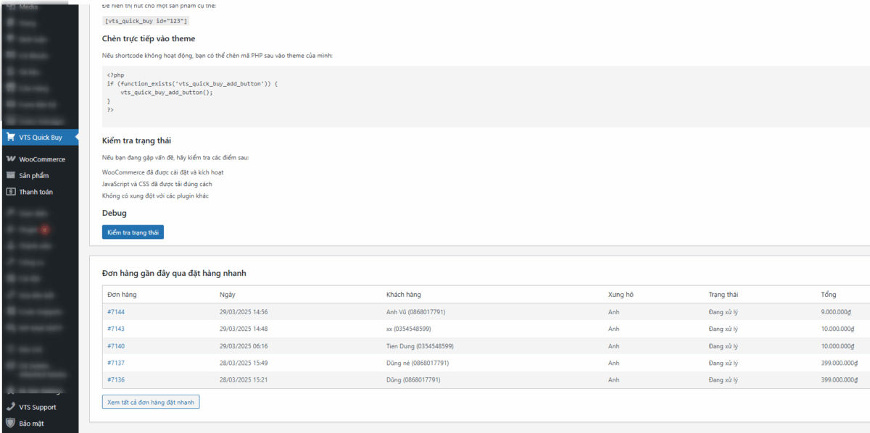Click total 399.000.000₫ of order #7137
The width and height of the screenshot is (870, 433).
point(839,363)
